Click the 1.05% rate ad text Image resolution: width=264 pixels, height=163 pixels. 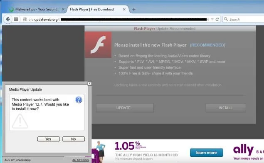coord(131,146)
